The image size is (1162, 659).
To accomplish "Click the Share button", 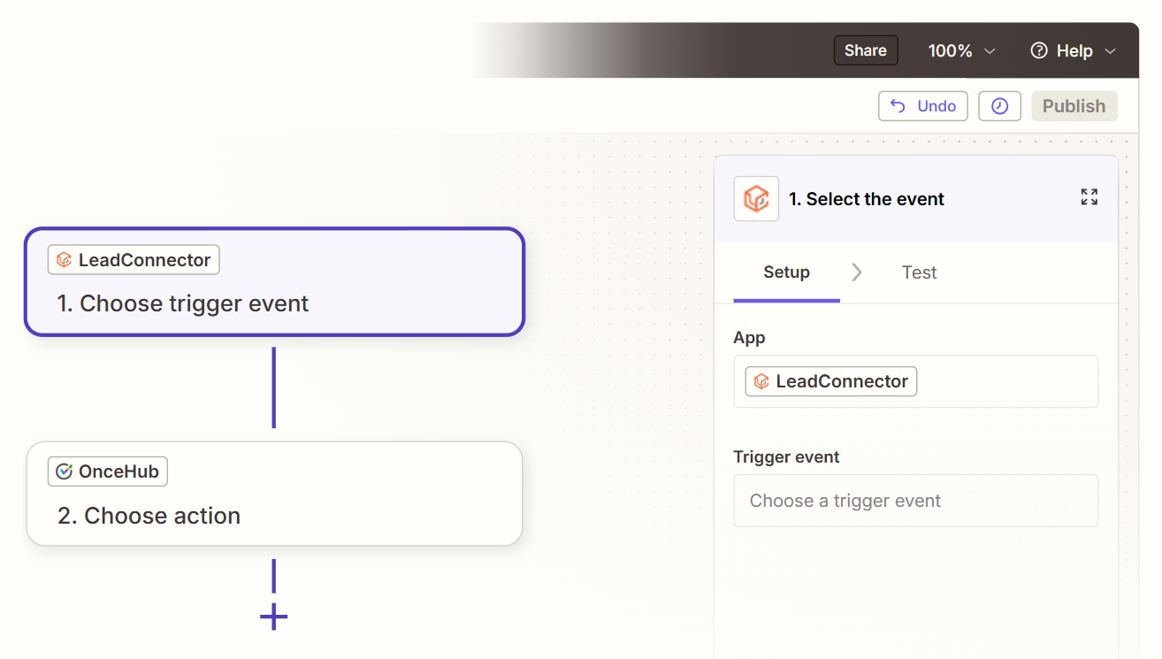I will click(x=866, y=50).
